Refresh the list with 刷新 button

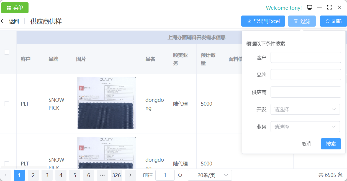pyautogui.click(x=333, y=21)
